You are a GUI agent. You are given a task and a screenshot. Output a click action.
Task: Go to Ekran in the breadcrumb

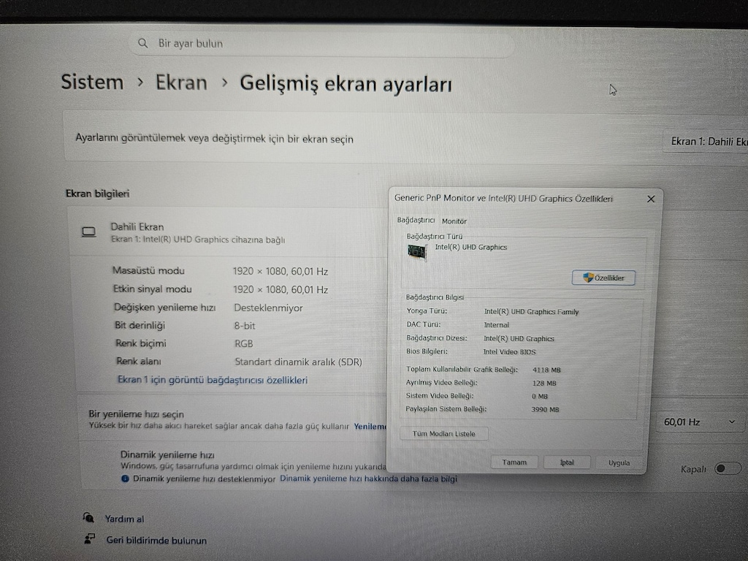tap(181, 83)
